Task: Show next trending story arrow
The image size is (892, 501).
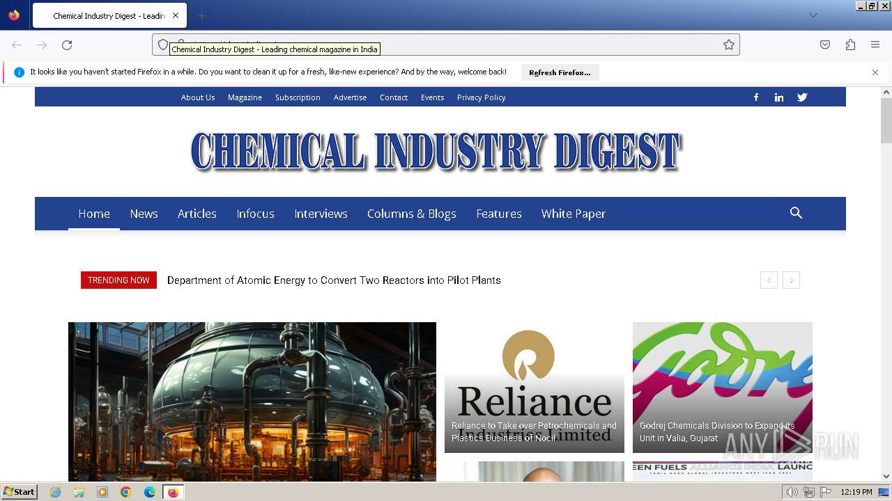Action: [791, 280]
